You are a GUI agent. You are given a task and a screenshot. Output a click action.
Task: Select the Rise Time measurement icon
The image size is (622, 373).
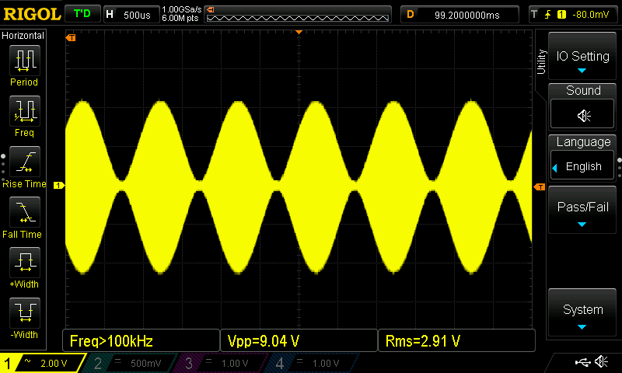[25, 162]
